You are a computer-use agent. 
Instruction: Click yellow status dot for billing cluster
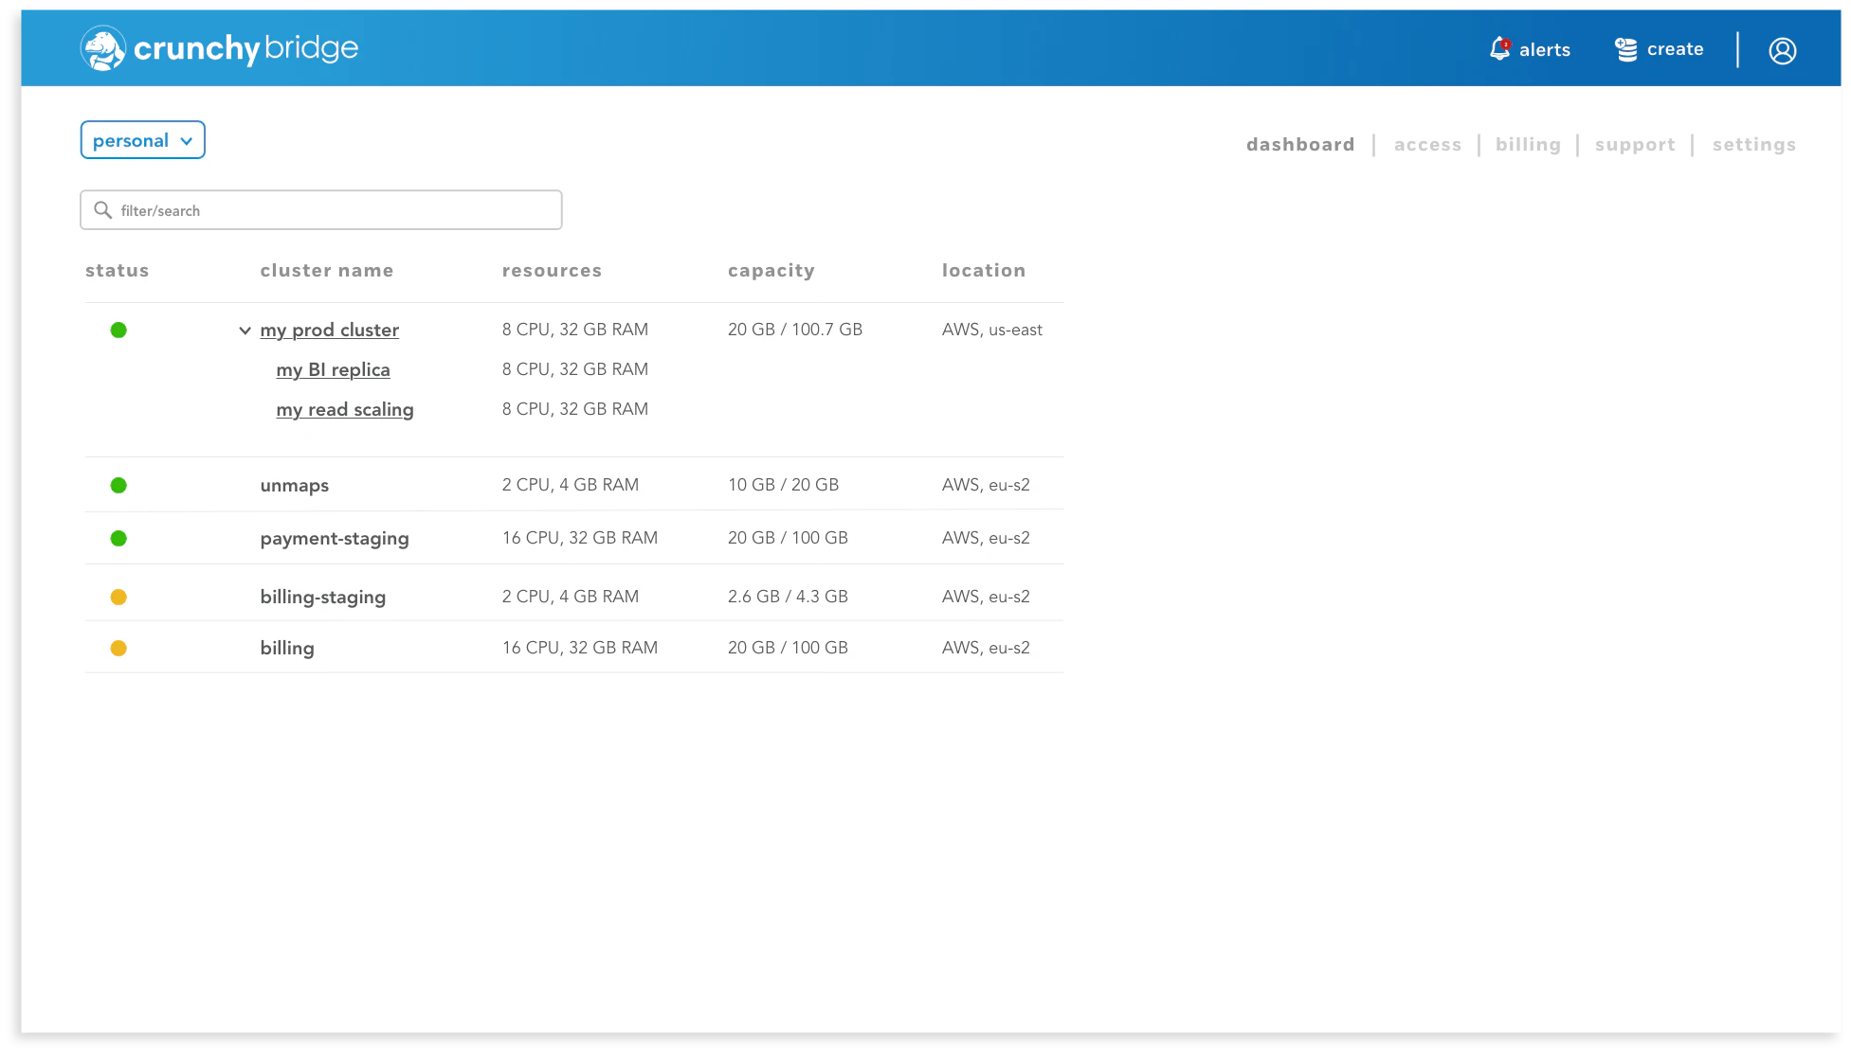(118, 649)
